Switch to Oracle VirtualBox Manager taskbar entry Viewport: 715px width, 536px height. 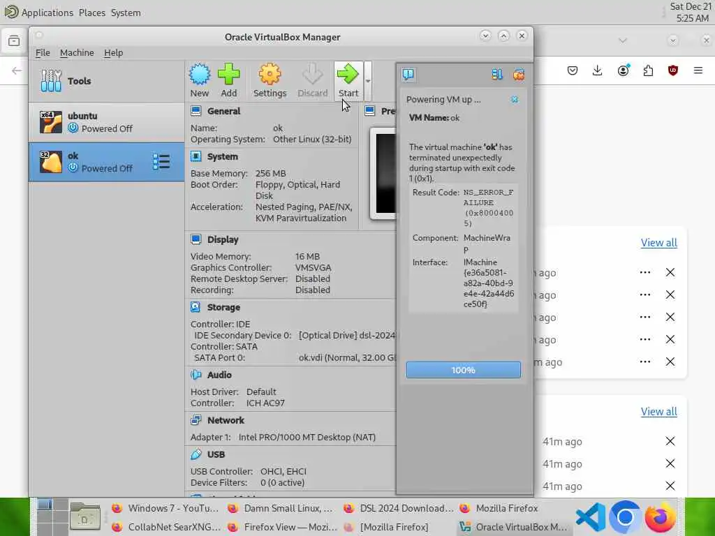point(513,527)
